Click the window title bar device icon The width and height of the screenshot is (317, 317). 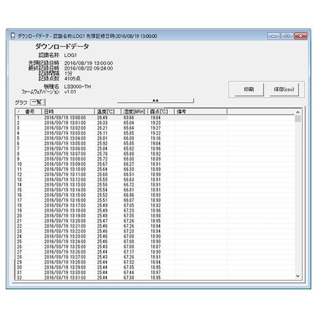(x=13, y=36)
